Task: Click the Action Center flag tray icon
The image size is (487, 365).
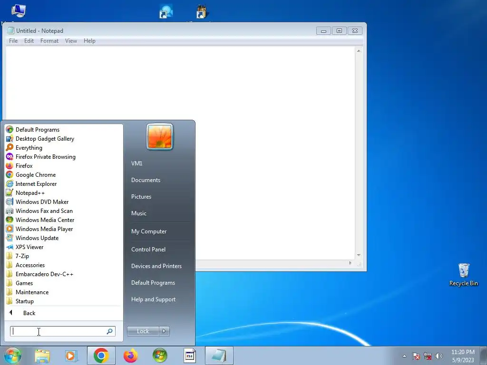Action: click(x=416, y=356)
